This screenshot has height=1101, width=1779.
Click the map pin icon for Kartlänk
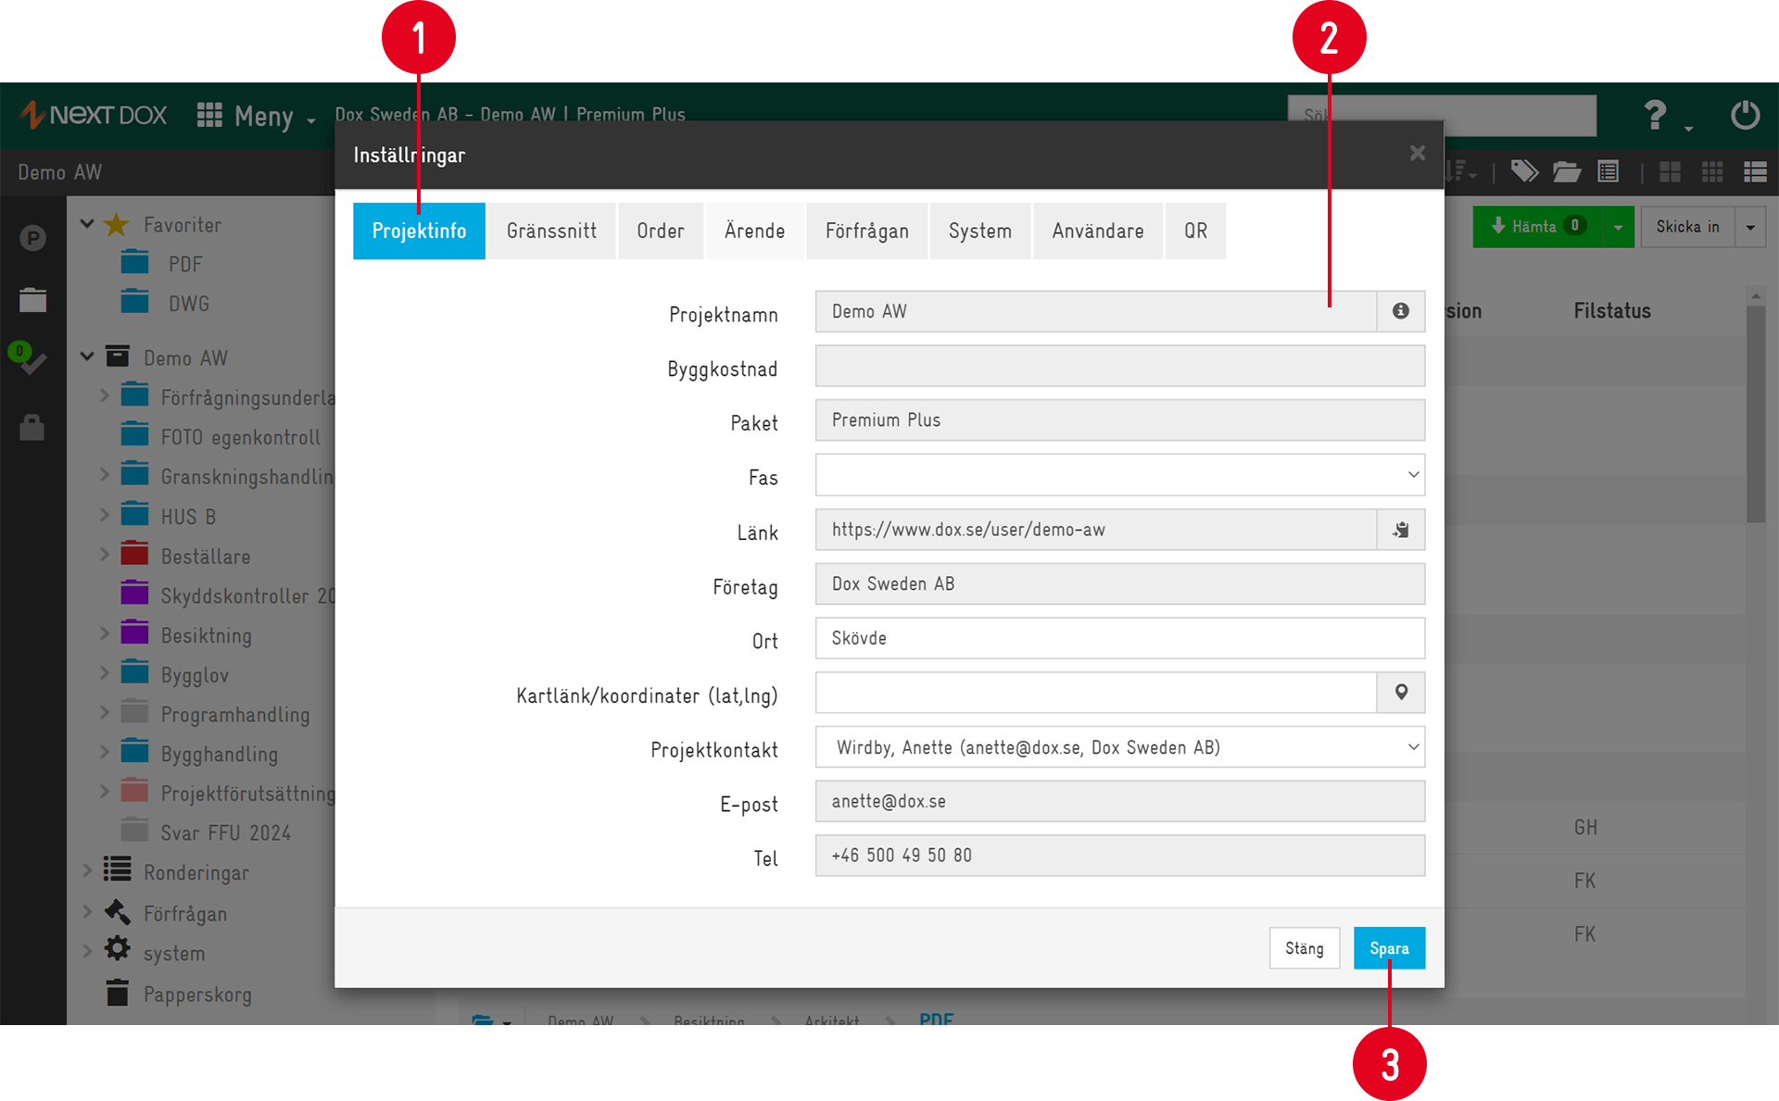pos(1400,693)
